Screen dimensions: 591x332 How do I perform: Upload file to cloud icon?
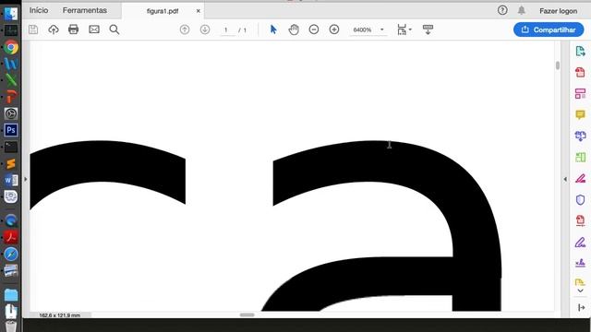coord(54,30)
